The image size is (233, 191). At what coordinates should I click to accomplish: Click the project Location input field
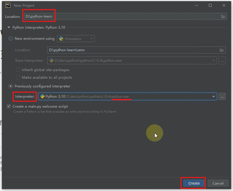click(x=125, y=16)
